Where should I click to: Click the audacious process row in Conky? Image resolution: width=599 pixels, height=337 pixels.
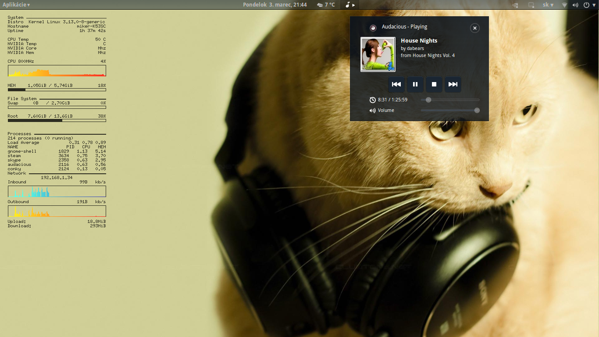point(57,165)
